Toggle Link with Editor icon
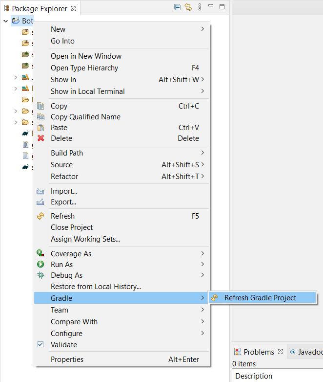The image size is (323, 382). [188, 7]
